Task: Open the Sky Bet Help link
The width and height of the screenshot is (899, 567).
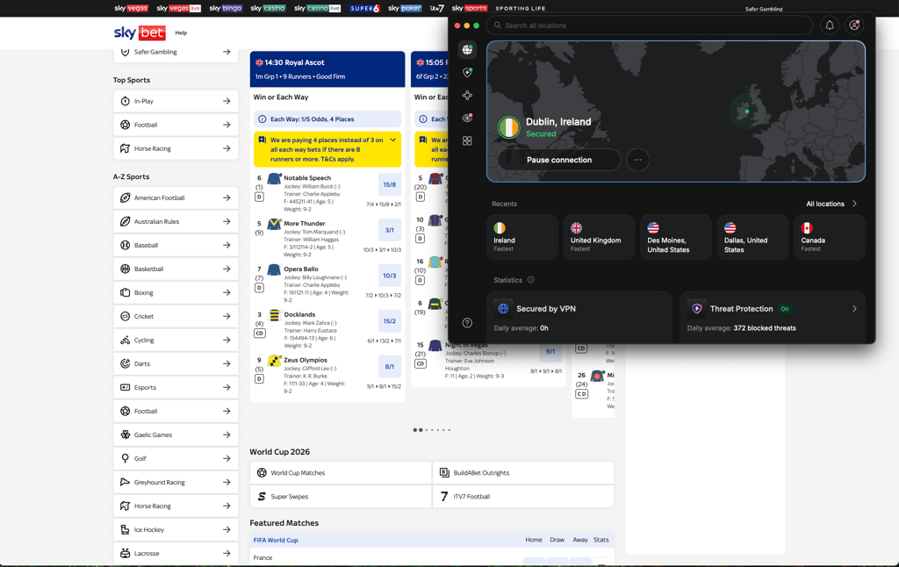Action: (x=181, y=32)
